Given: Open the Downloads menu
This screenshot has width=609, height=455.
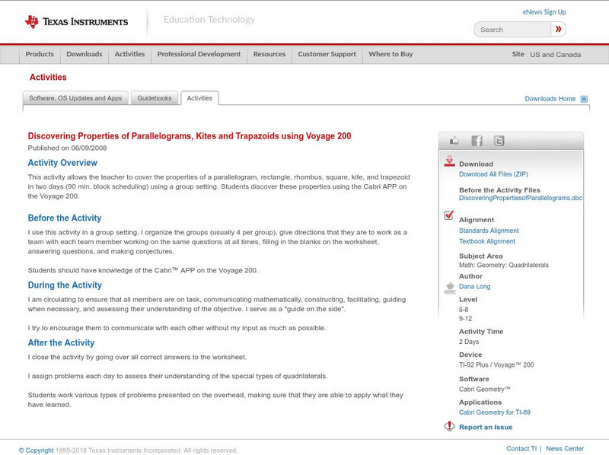Looking at the screenshot, I should (84, 54).
